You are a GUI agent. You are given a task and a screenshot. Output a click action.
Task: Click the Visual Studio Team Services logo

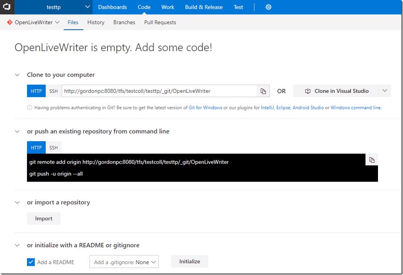tap(7, 7)
